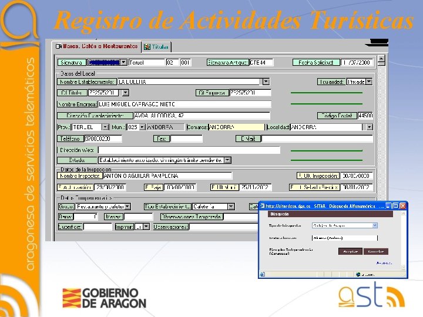423x317 pixels.
Task: Click the F. Ult. Inspección date field
Action: coord(357,176)
